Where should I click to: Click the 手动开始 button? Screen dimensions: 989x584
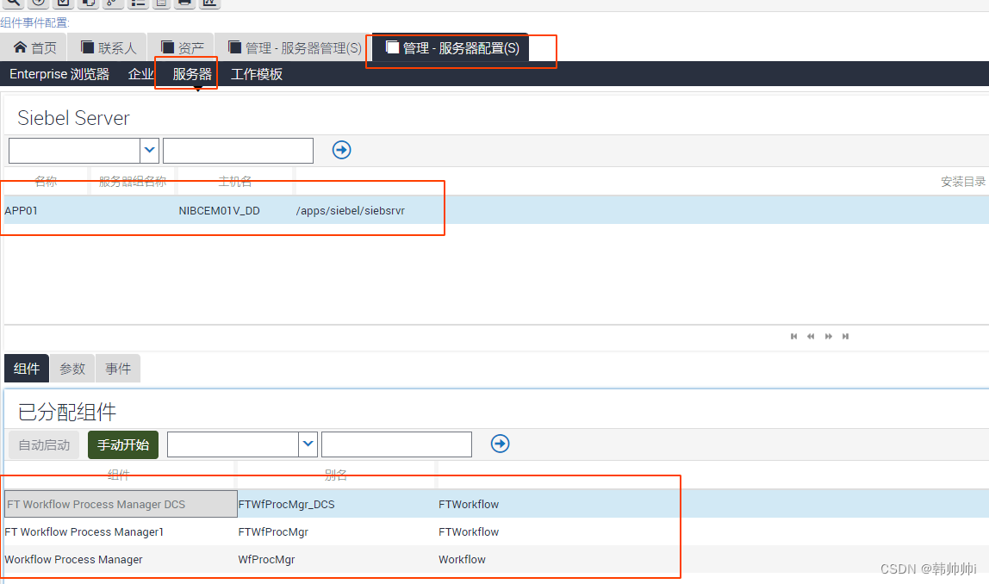click(x=123, y=444)
